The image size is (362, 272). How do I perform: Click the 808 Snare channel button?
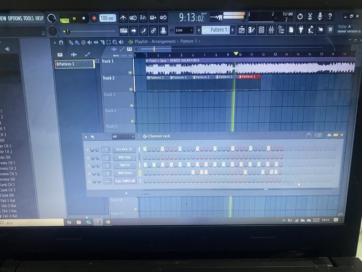click(x=125, y=173)
